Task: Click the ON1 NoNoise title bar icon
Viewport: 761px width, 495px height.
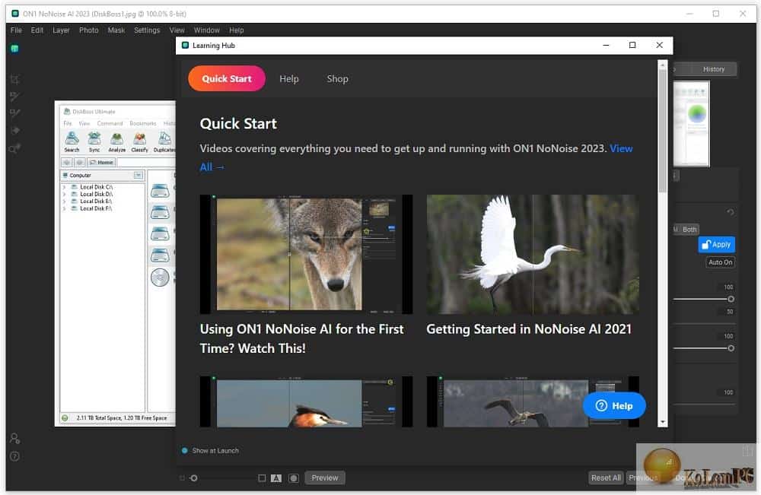Action: click(x=15, y=14)
